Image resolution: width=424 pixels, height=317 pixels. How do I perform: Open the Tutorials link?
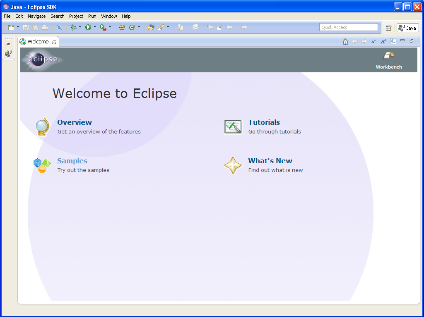264,122
